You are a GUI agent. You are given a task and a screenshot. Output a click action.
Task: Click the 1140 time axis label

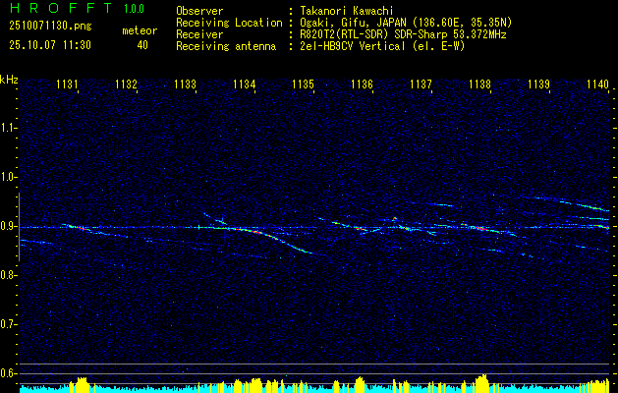pos(598,84)
